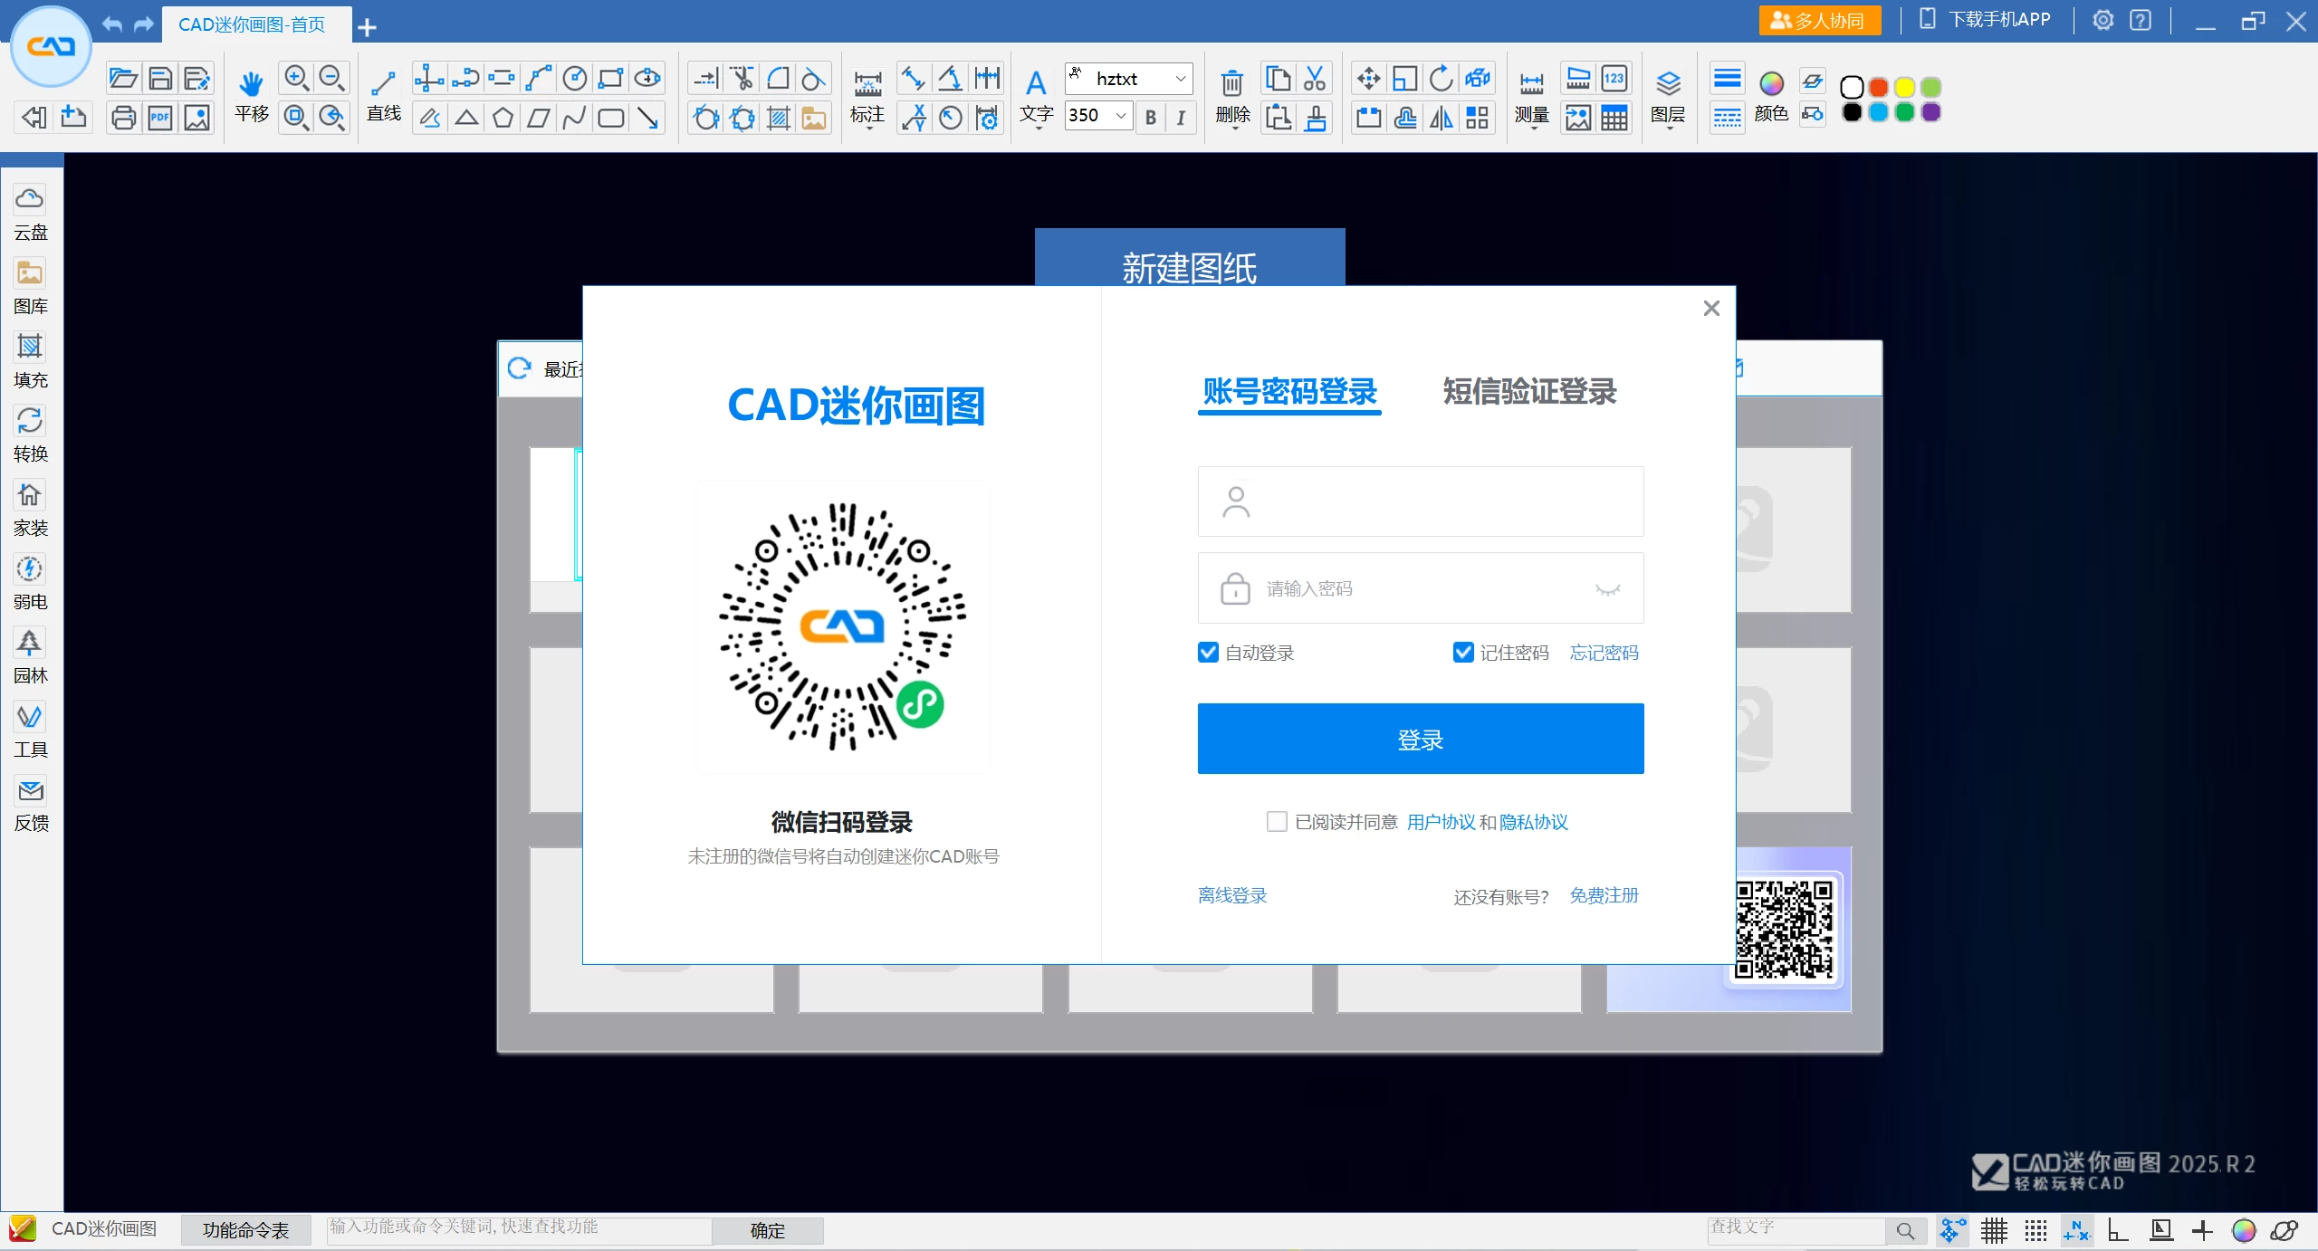
Task: Uncheck the 自动登录 checkbox
Action: tap(1208, 653)
